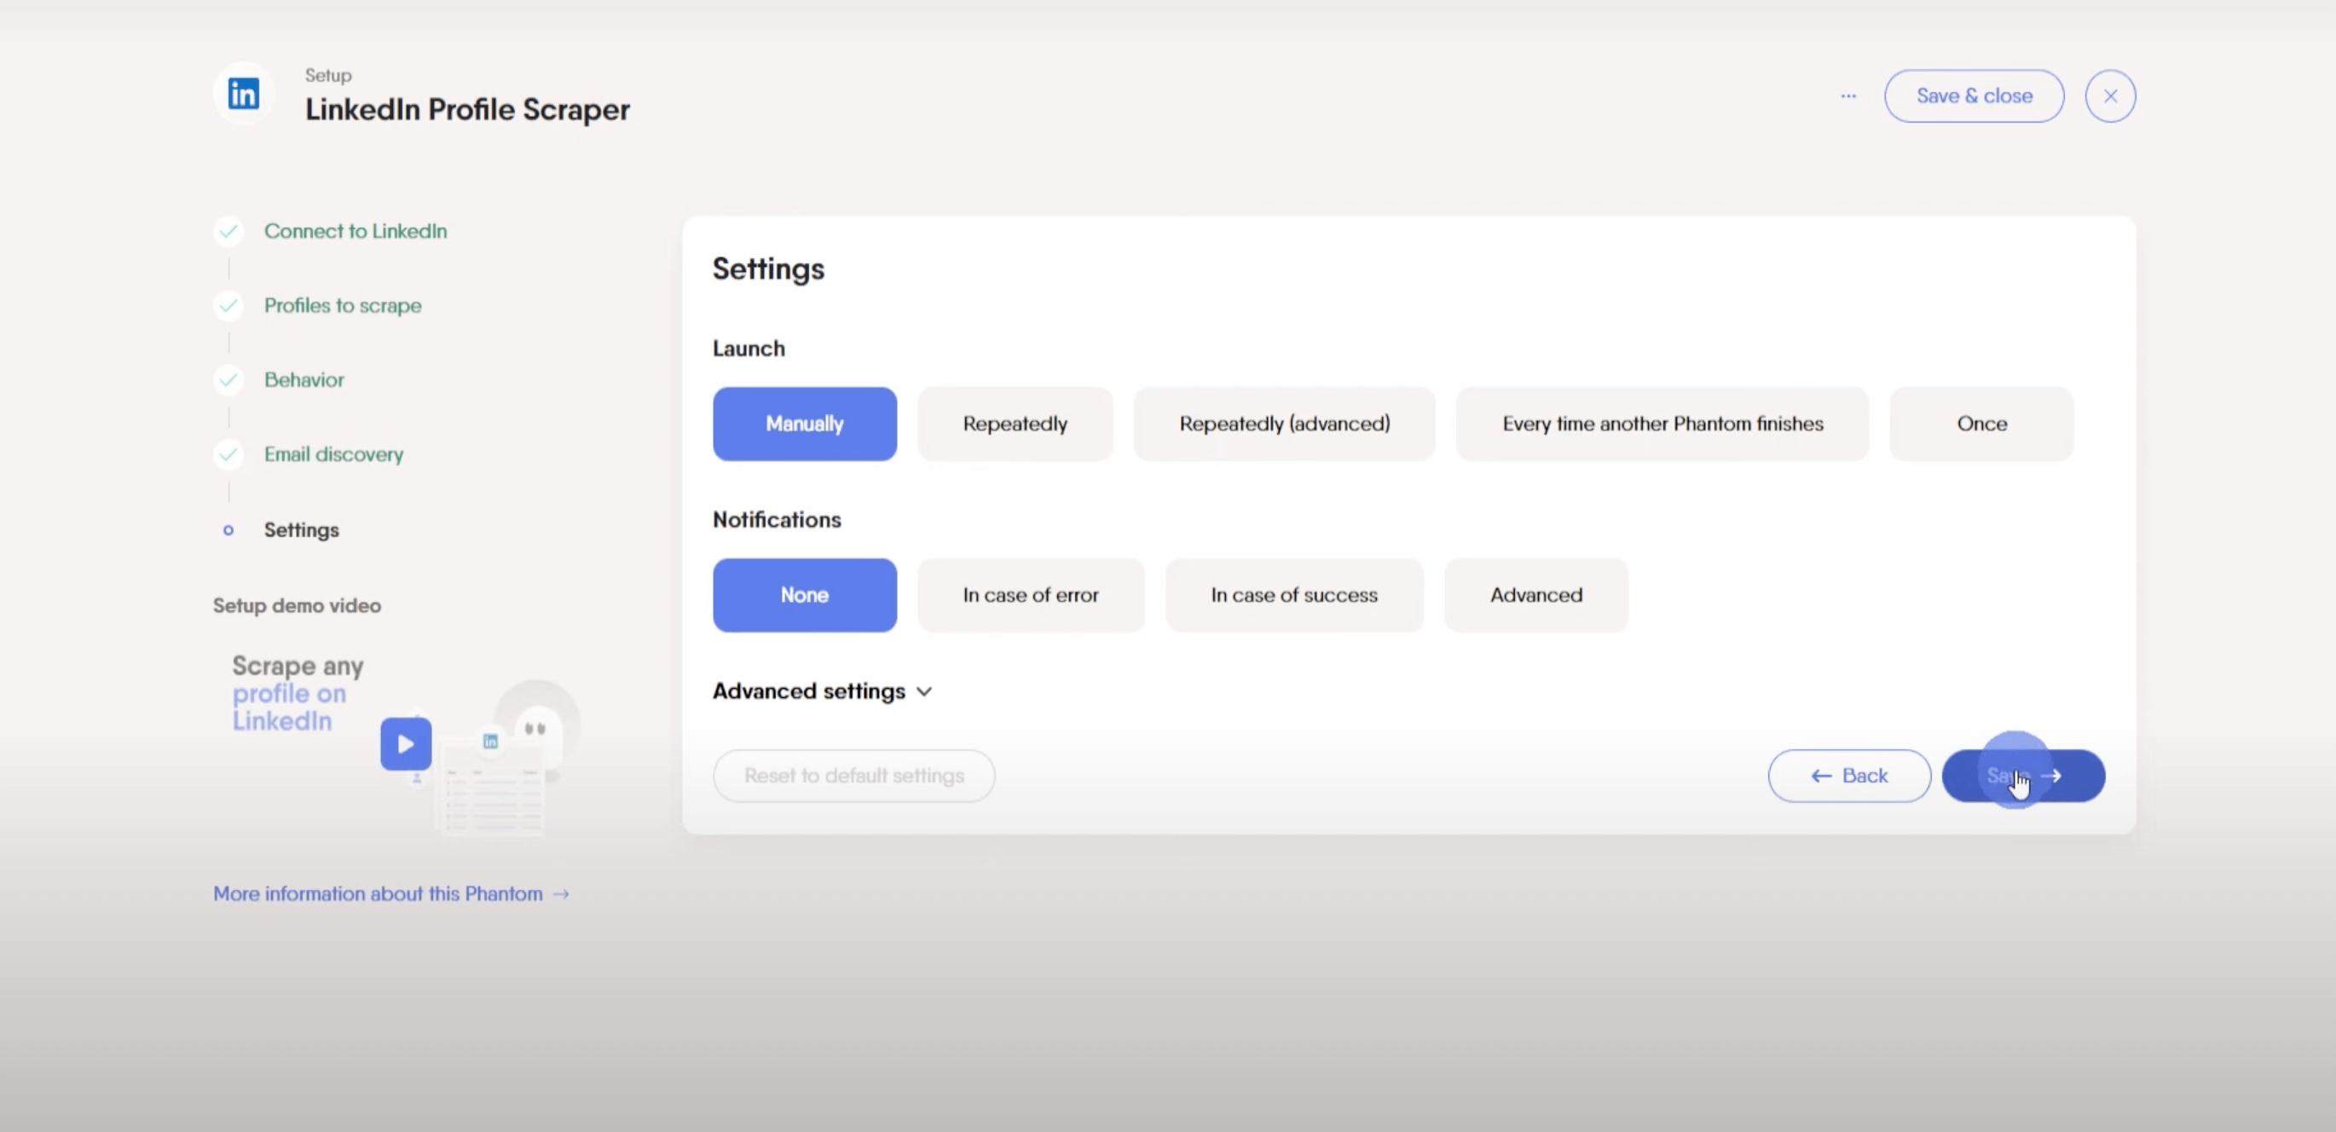This screenshot has height=1132, width=2336.
Task: Click the LinkedIn logo icon
Action: click(x=243, y=94)
